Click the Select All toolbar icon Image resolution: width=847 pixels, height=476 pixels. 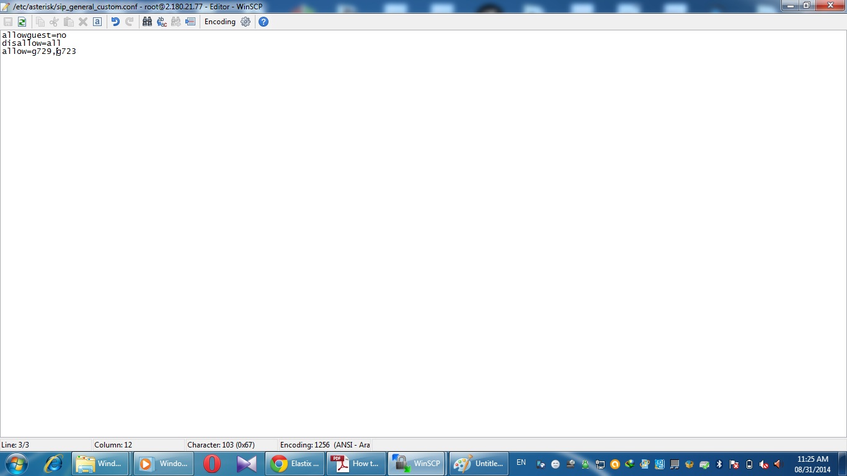point(97,22)
